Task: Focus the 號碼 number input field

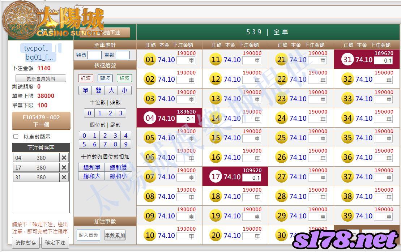Action: pos(94,55)
